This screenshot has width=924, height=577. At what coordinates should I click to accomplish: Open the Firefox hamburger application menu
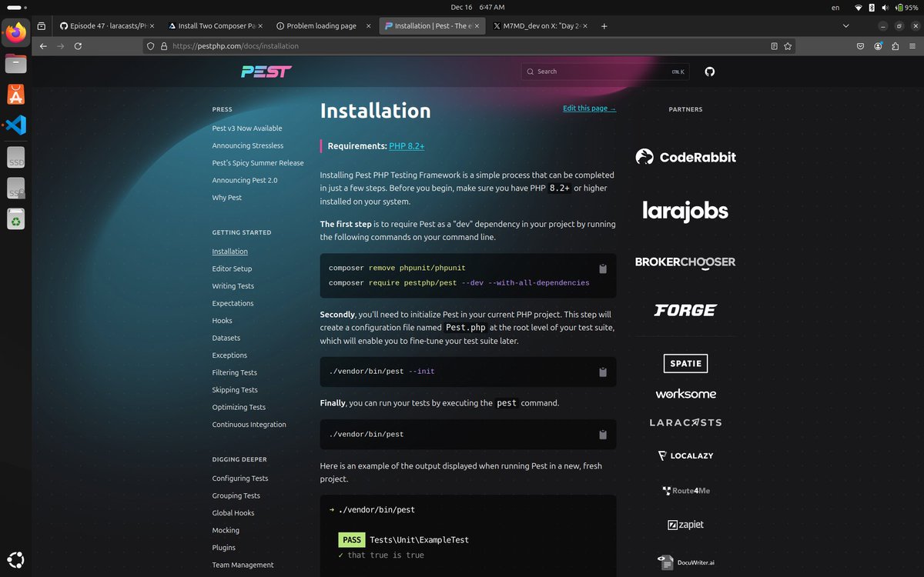(912, 46)
